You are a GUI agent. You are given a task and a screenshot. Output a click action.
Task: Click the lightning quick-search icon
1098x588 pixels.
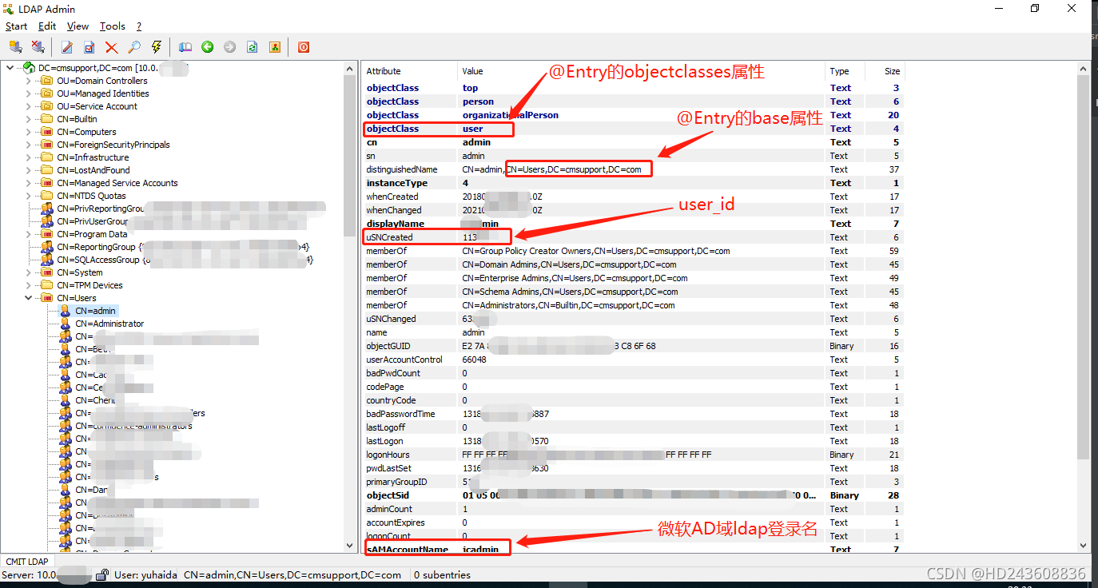point(156,47)
